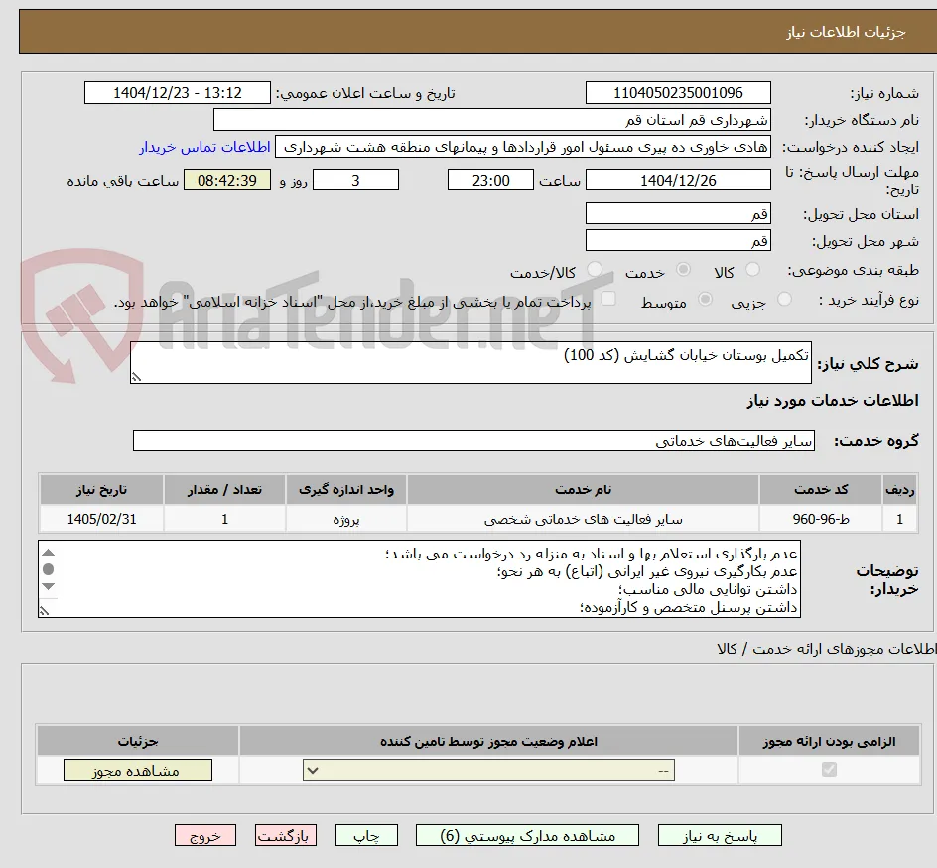This screenshot has height=868, width=937.
Task: Open the license status dropdown
Action: [x=488, y=770]
